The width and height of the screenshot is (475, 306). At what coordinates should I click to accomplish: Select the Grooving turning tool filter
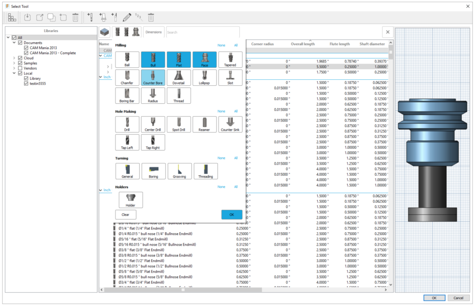click(180, 171)
